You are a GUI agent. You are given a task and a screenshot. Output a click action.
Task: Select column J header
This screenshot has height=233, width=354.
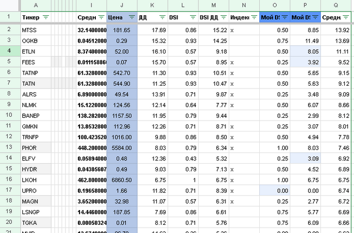(122, 5)
